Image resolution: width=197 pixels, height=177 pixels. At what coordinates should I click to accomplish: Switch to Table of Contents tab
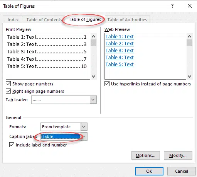tap(44, 20)
